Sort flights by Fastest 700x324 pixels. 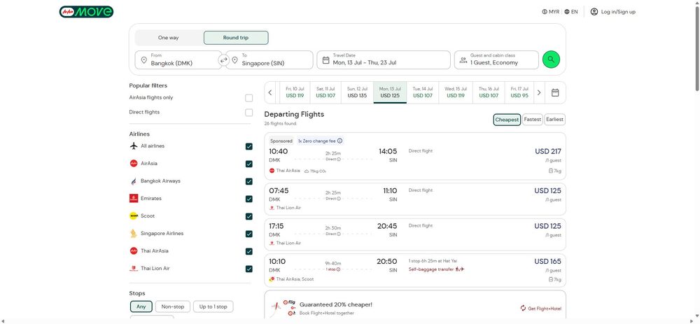(533, 120)
